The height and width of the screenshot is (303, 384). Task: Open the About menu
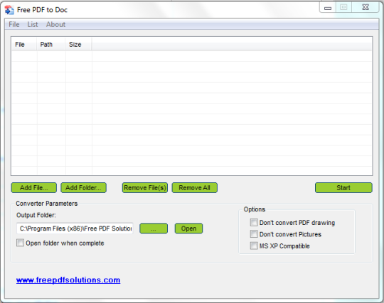click(x=56, y=24)
